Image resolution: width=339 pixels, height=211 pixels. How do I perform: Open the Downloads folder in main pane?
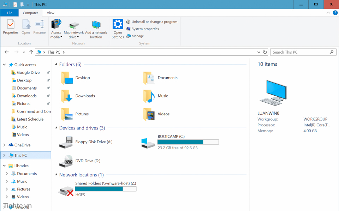pyautogui.click(x=78, y=96)
